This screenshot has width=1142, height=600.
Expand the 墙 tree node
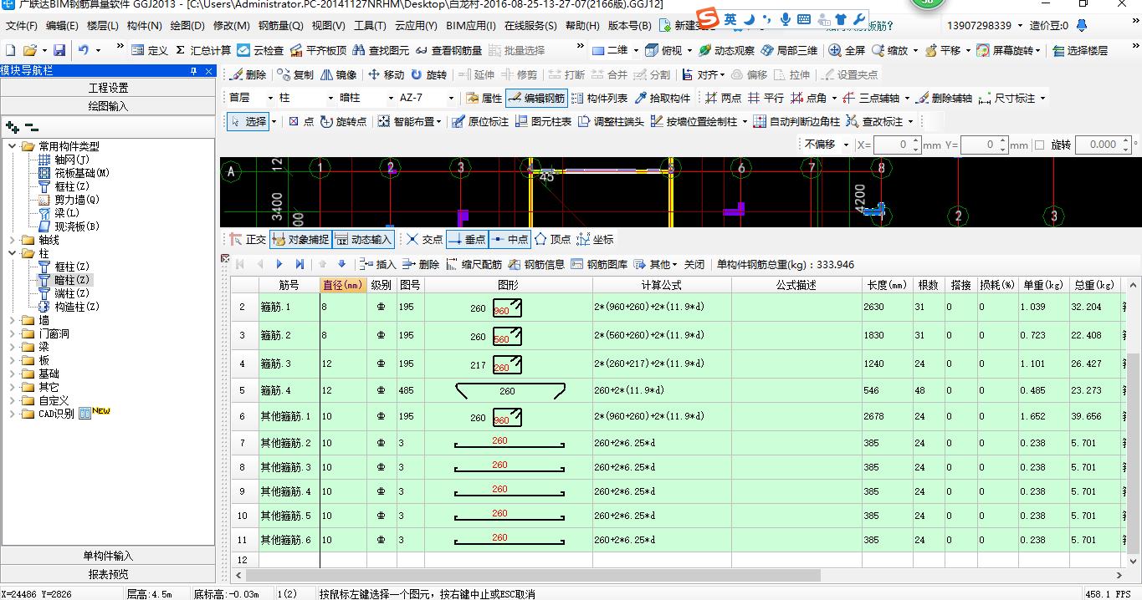[13, 320]
